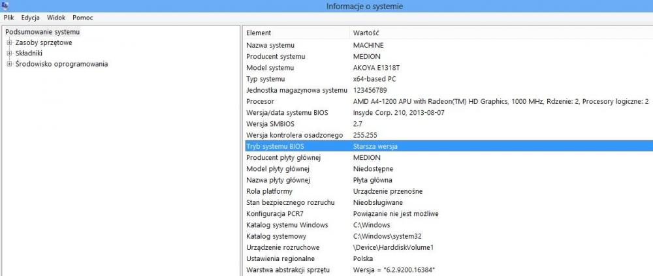Click the System Information title bar icon
Screen dimensions: 653x276
[x=5, y=6]
